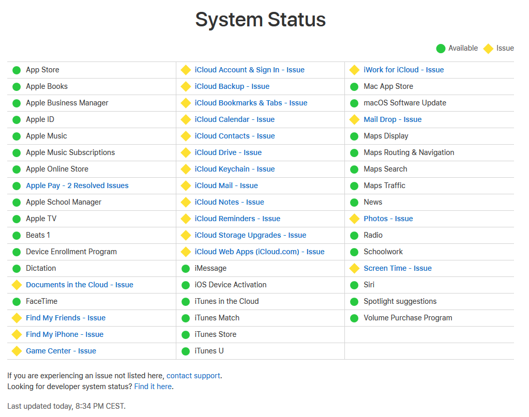The height and width of the screenshot is (417, 529).
Task: Open developer system status via Find it here
Action: click(153, 387)
